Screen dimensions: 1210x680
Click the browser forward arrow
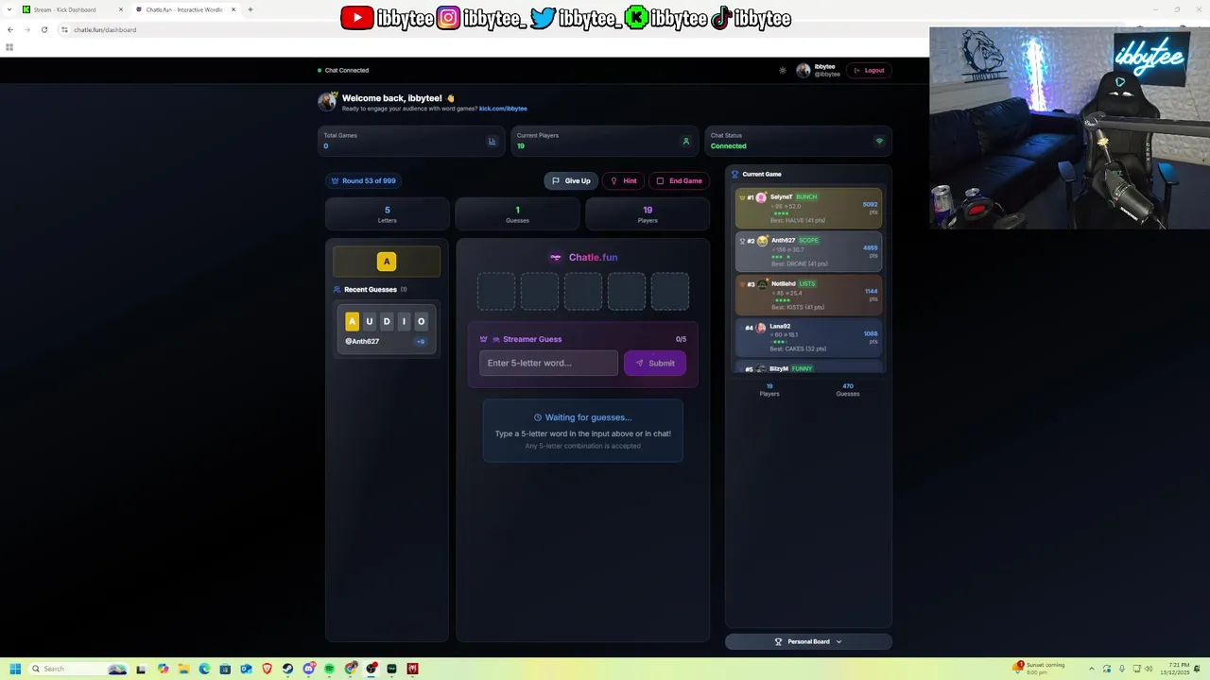pyautogui.click(x=26, y=29)
